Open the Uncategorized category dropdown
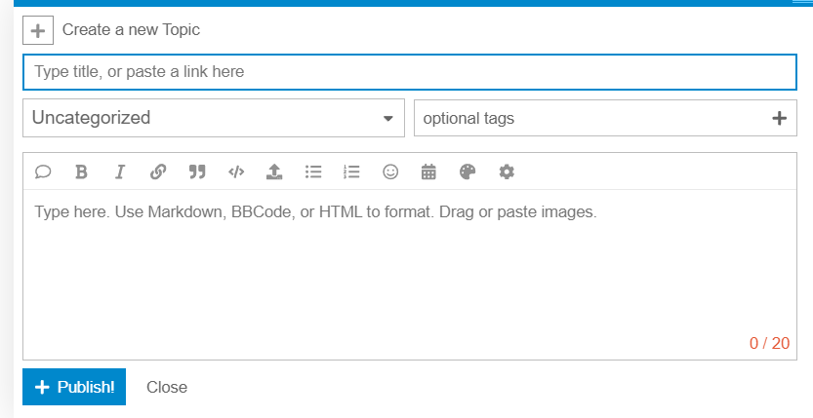The image size is (813, 418). pyautogui.click(x=214, y=118)
